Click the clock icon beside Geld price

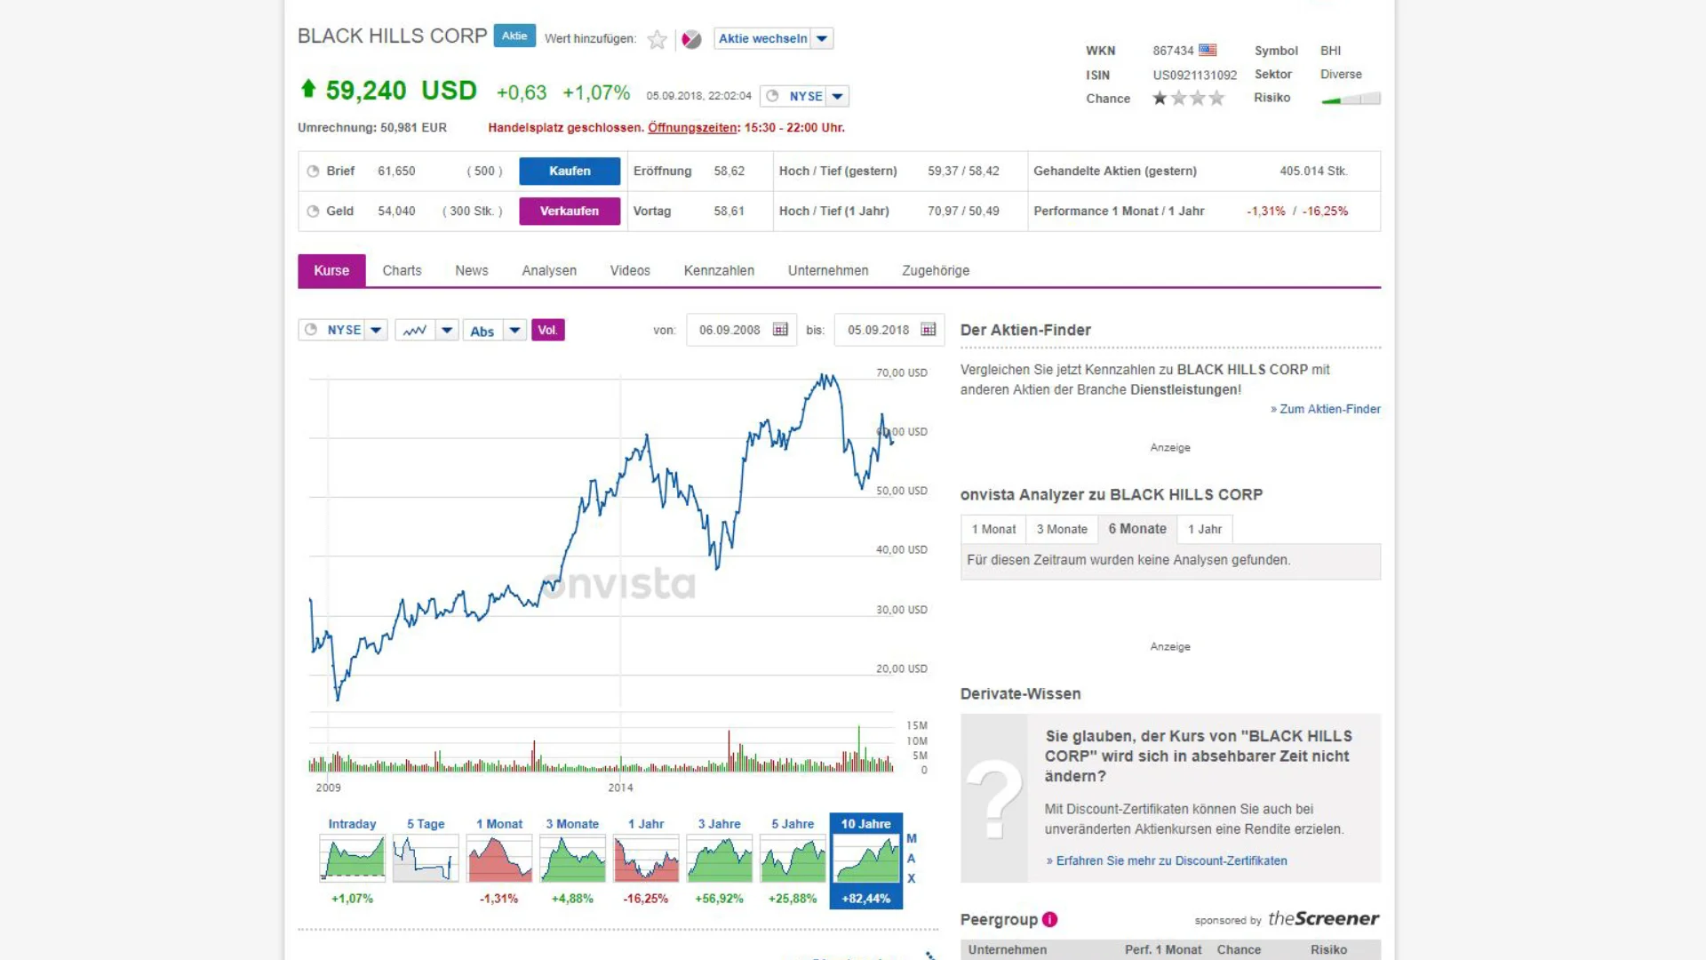click(313, 212)
